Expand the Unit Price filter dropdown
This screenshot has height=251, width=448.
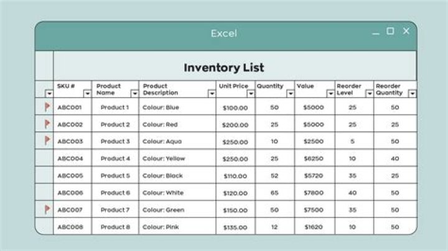point(251,93)
